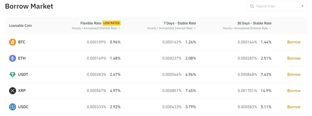
Task: Select the Loanable Coin column header
Action: coord(20,25)
